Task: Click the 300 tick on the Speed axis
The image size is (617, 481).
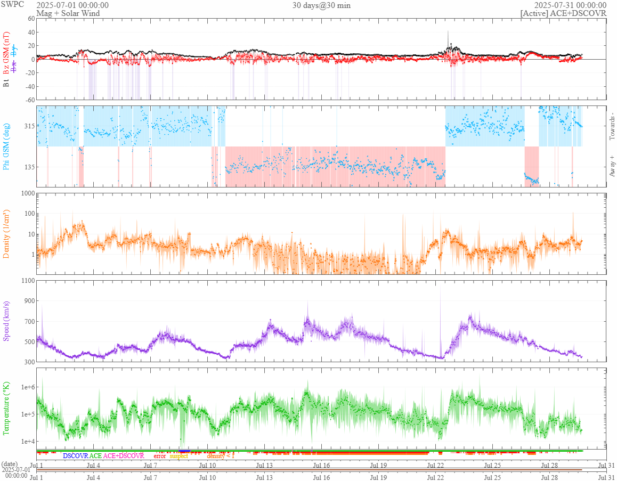Action: pyautogui.click(x=30, y=362)
